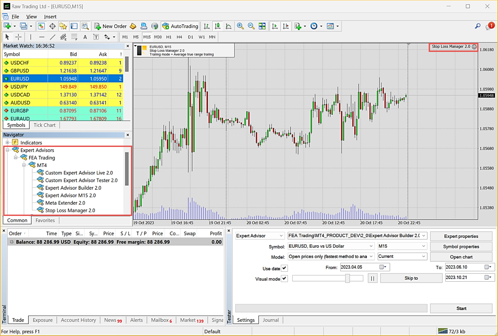Switch chart timeframe to M1

click(125, 37)
